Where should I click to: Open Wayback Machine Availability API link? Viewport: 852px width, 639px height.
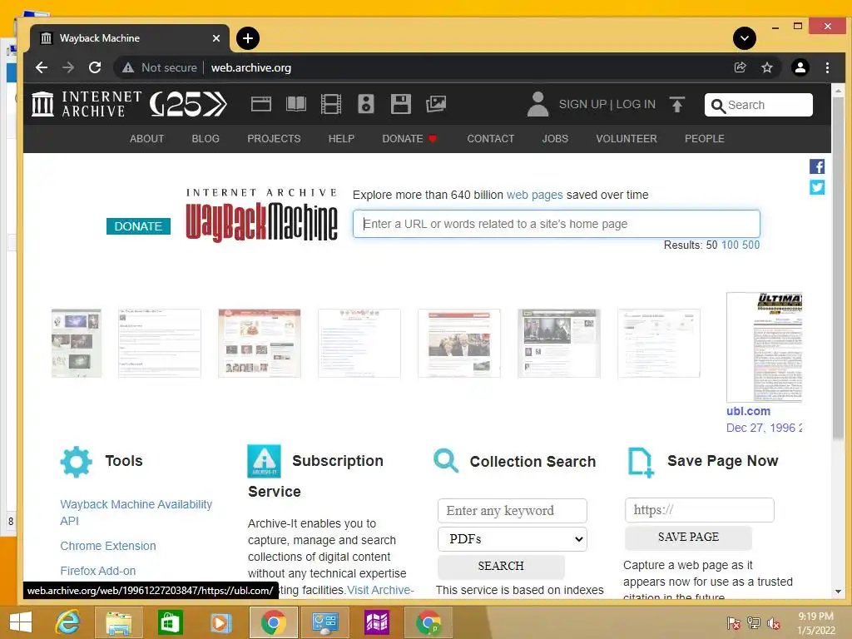coord(136,513)
